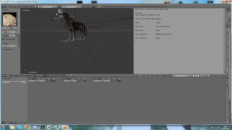Image resolution: width=232 pixels, height=130 pixels.
Task: Click the Radius pressure sensitivity icon
Action: (x=16, y=32)
